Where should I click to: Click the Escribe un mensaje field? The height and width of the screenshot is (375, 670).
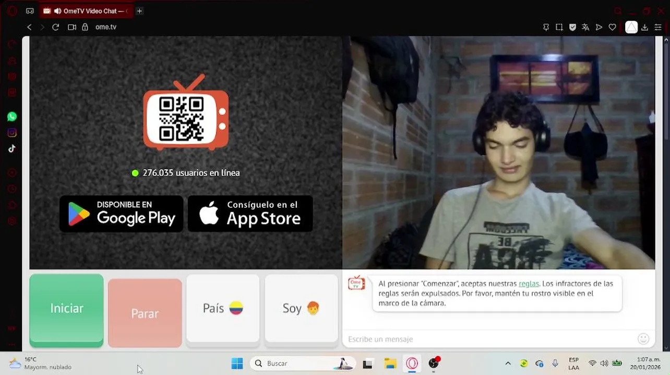click(x=489, y=339)
